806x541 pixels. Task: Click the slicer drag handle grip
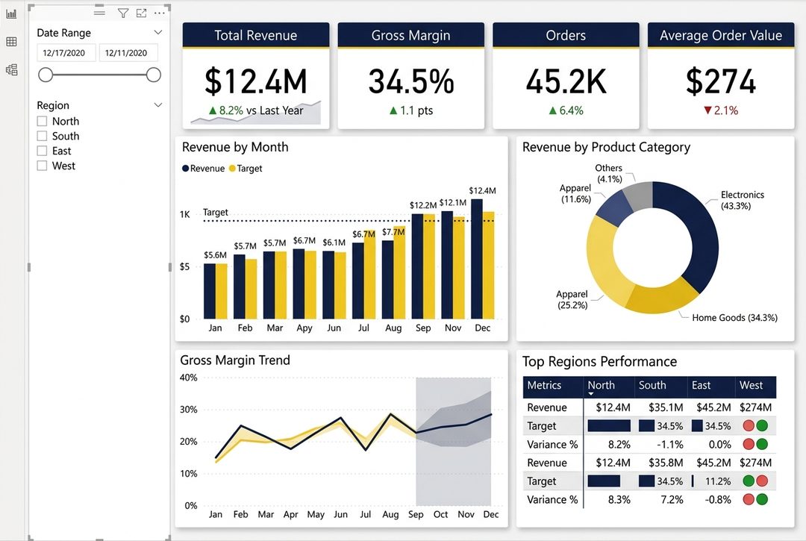[x=100, y=13]
